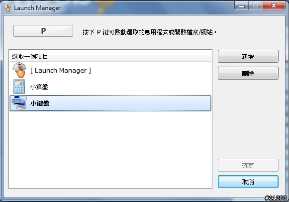Click the empty area of the item list

[x=110, y=149]
